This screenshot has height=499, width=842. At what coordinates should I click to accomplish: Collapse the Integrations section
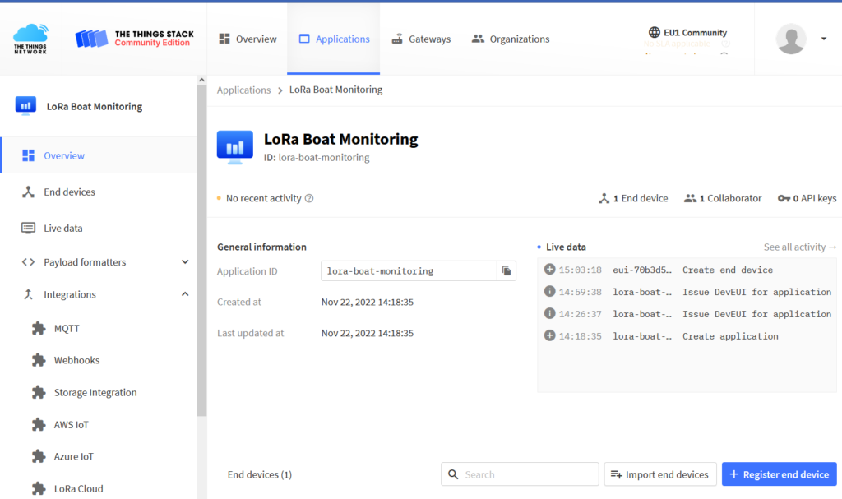tap(184, 294)
